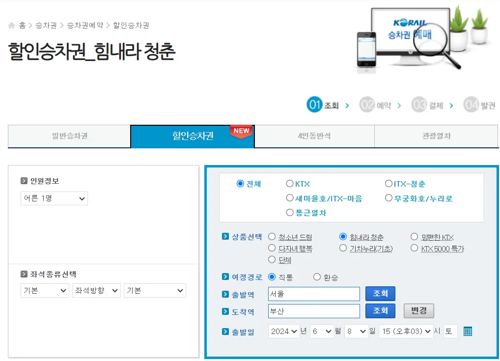
Task: Open the 어른 1명 passenger dropdown
Action: pos(54,198)
